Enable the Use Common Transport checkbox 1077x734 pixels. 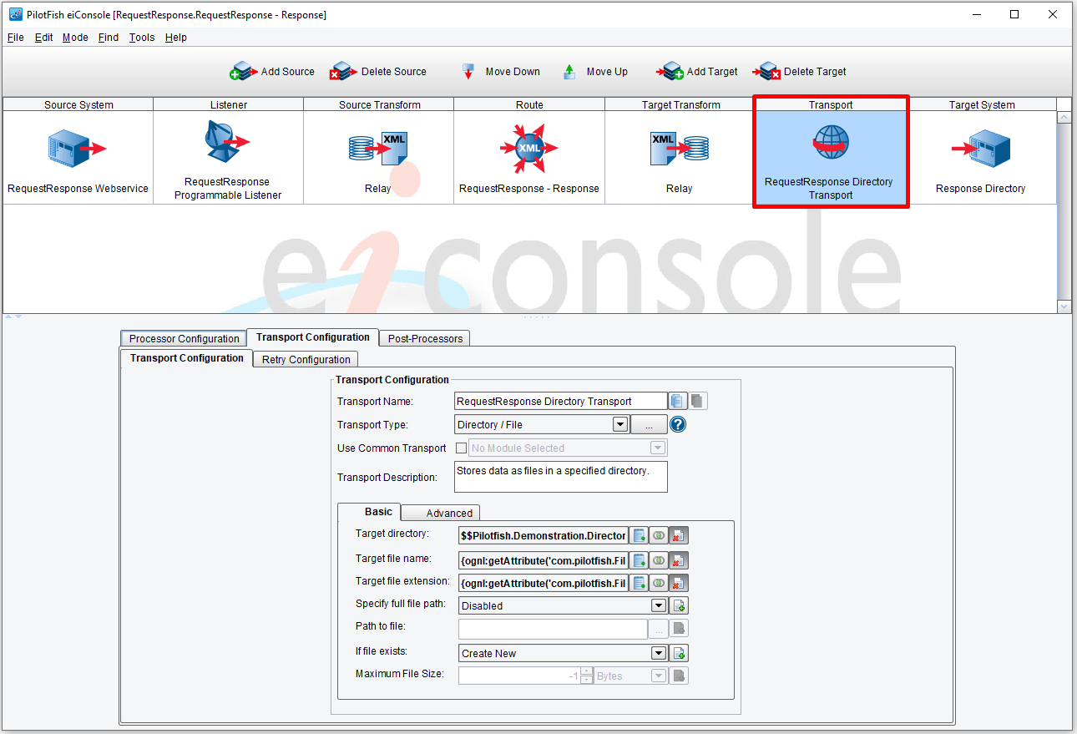tap(461, 448)
